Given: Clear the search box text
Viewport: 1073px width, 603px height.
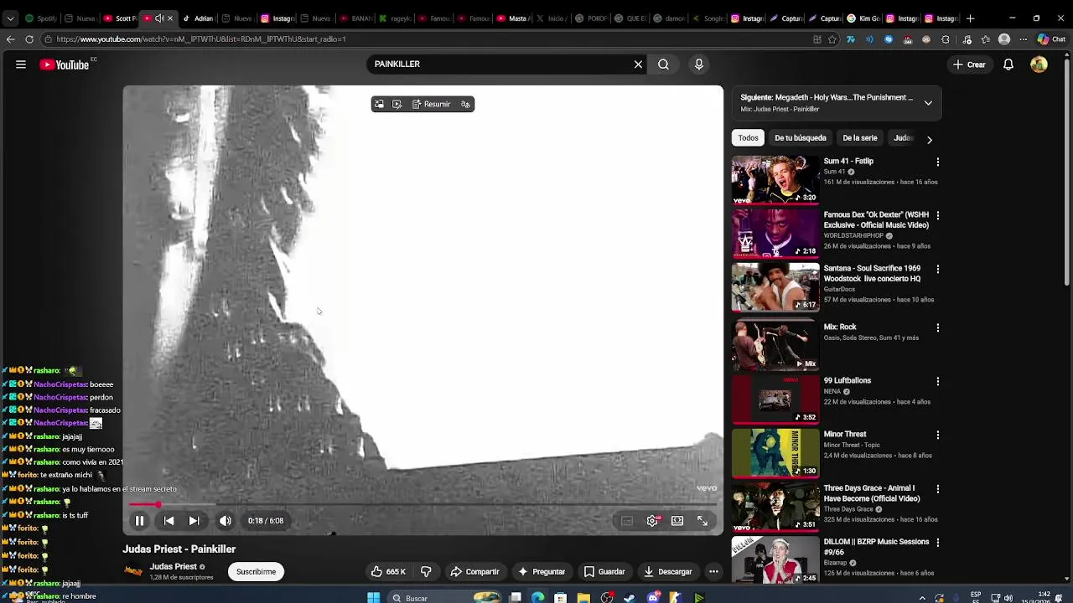Looking at the screenshot, I should tap(638, 64).
